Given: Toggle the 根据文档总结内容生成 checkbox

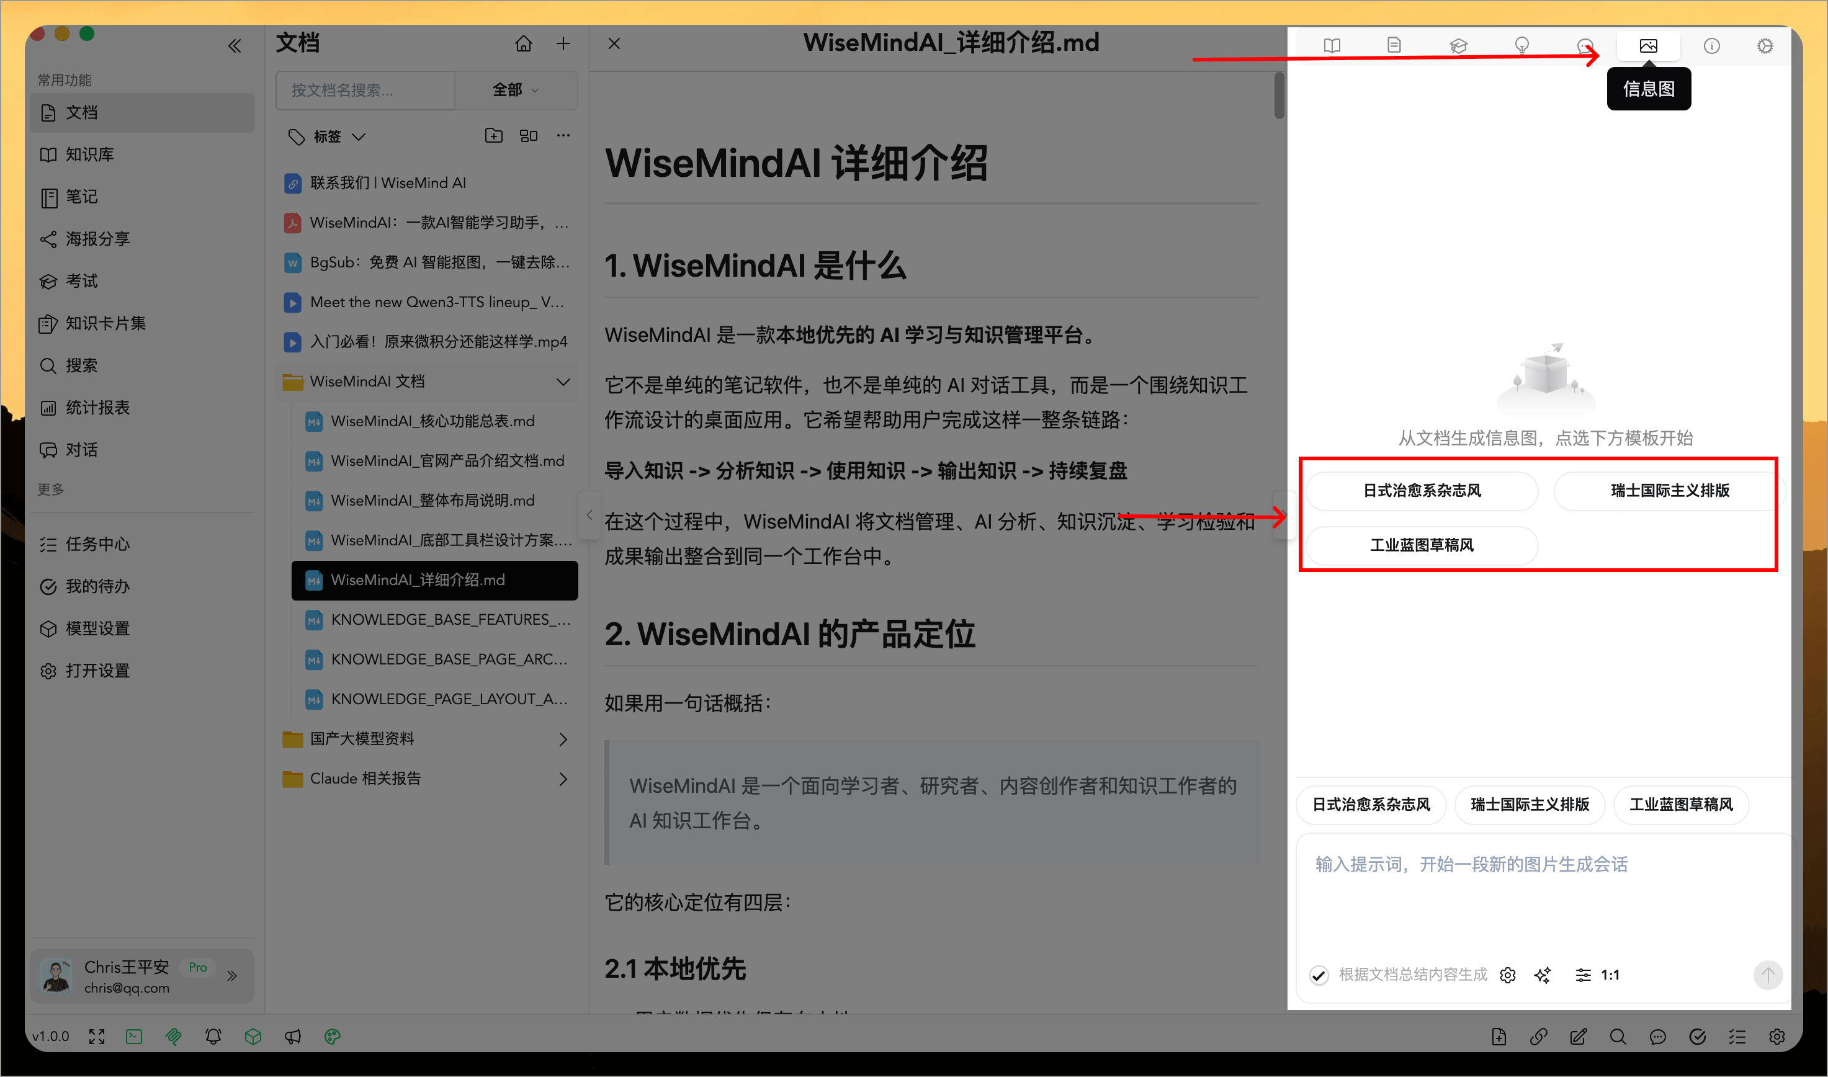Looking at the screenshot, I should pyautogui.click(x=1319, y=975).
